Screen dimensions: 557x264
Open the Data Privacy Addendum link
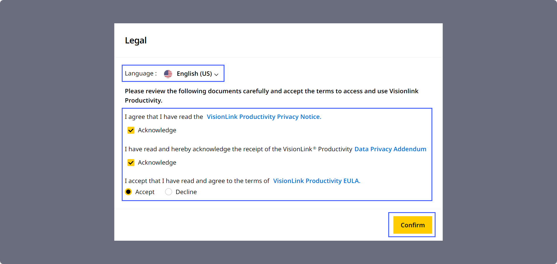[390, 149]
